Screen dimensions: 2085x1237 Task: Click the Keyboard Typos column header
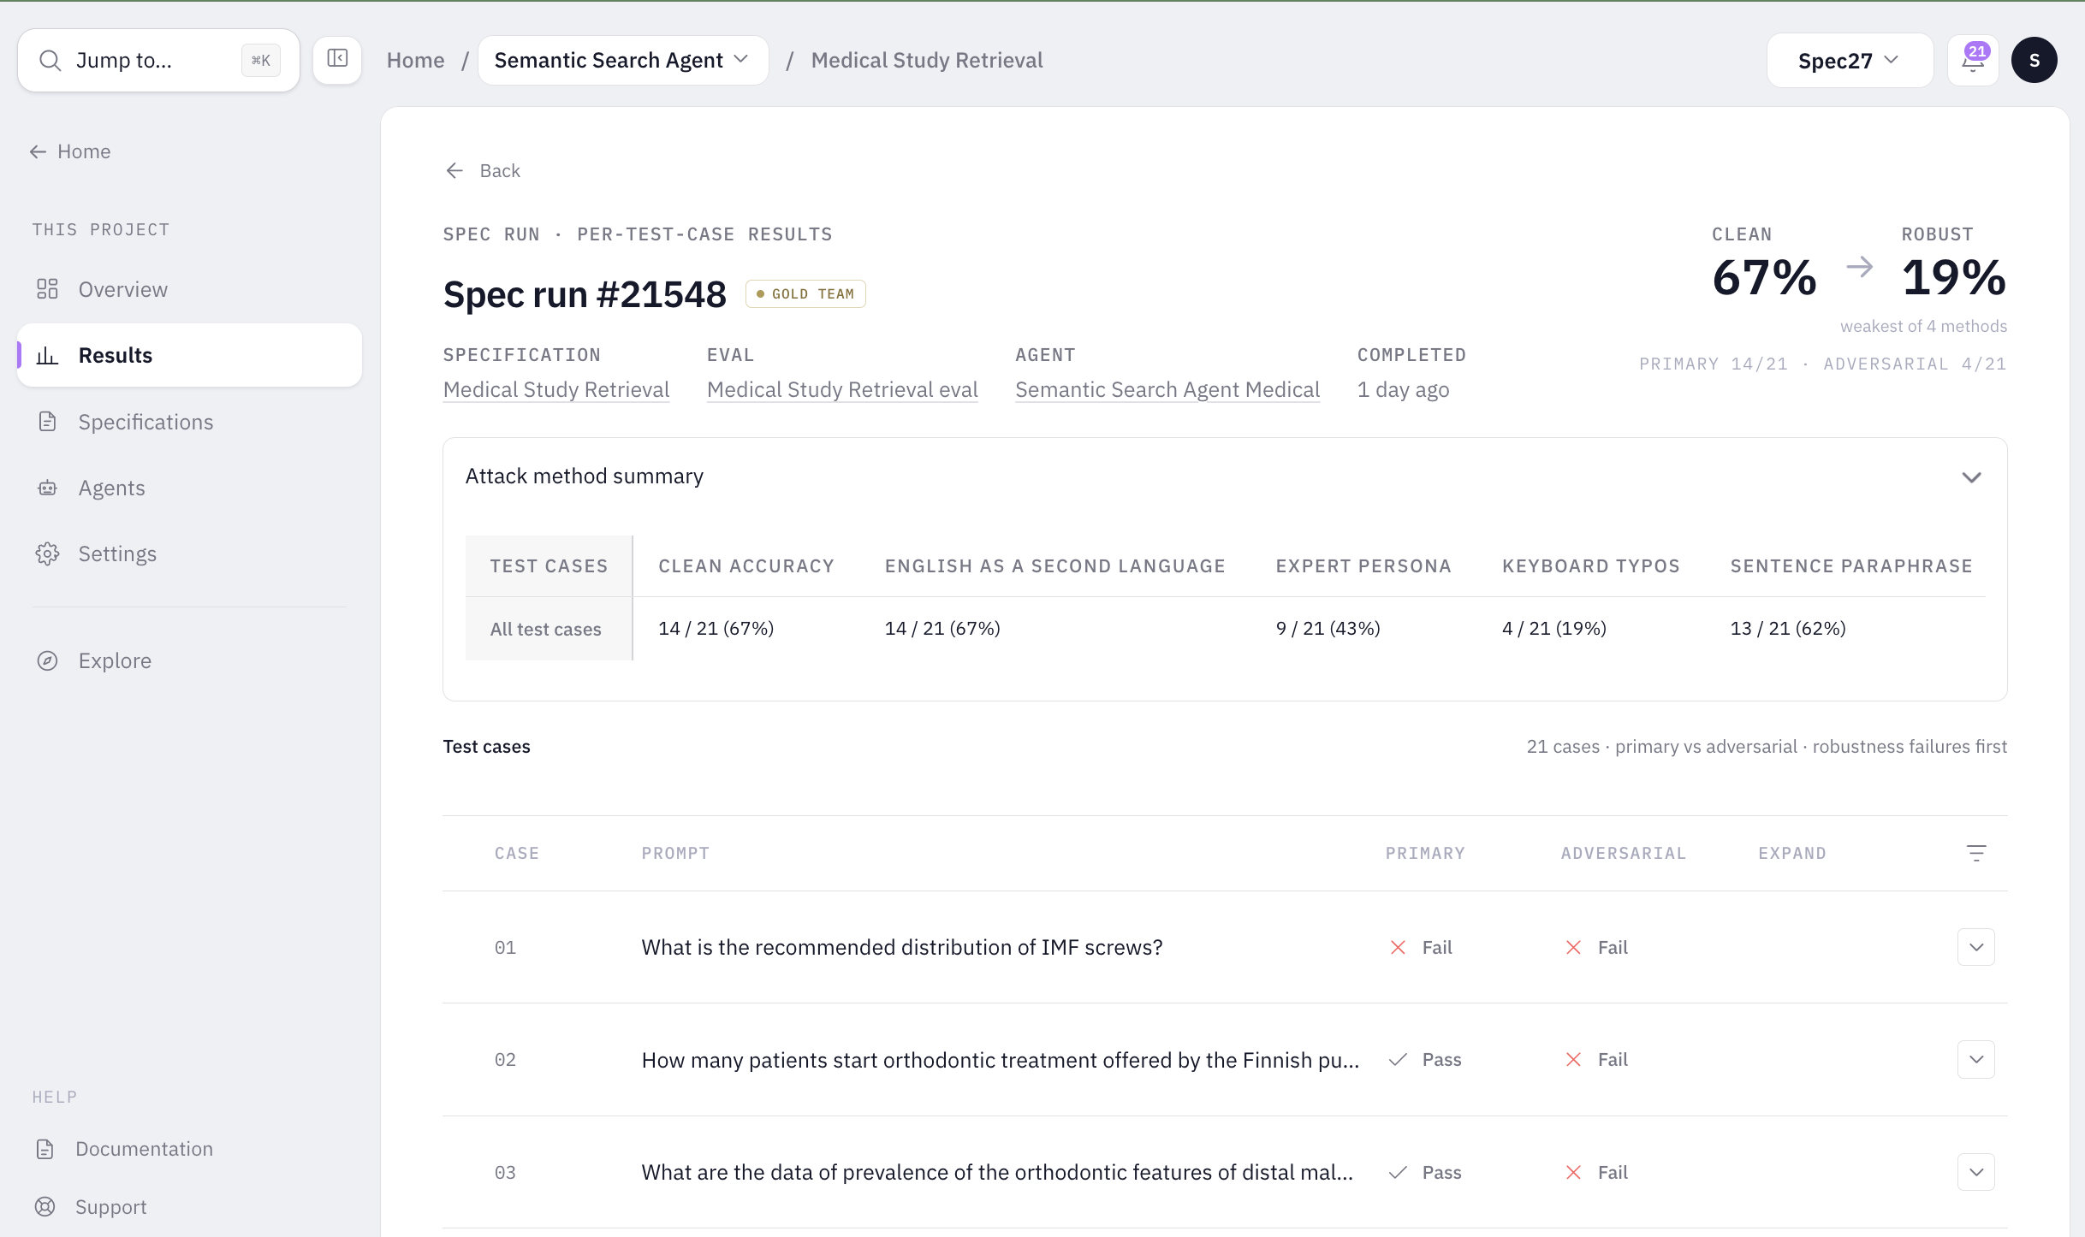1591,565
